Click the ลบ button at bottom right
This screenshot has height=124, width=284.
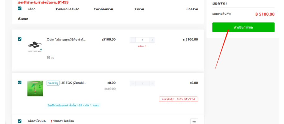point(194,121)
